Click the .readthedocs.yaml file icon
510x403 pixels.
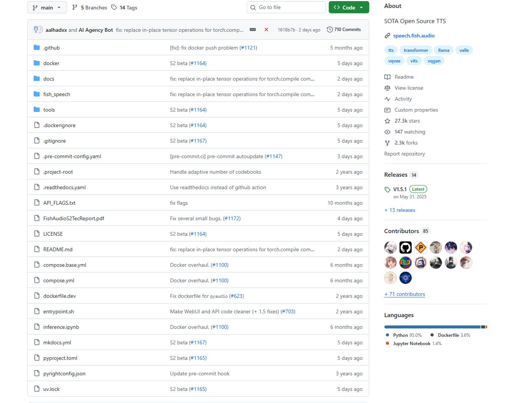[37, 187]
